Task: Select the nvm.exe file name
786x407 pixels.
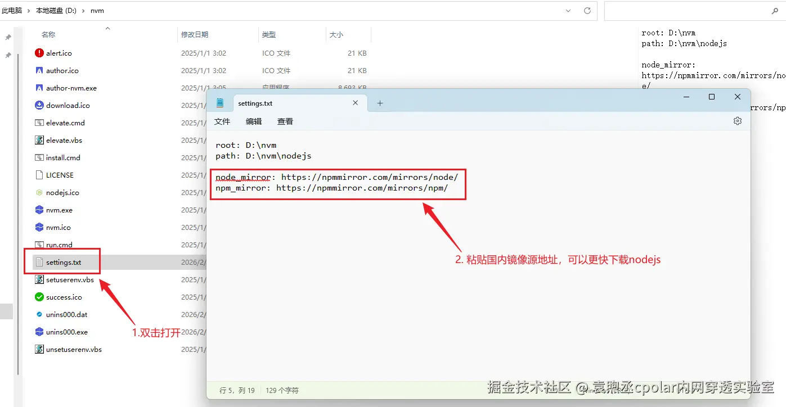Action: (x=59, y=210)
